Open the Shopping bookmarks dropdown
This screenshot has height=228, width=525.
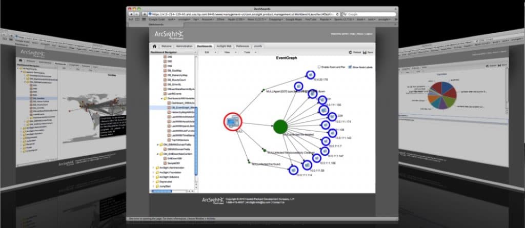click(276, 19)
